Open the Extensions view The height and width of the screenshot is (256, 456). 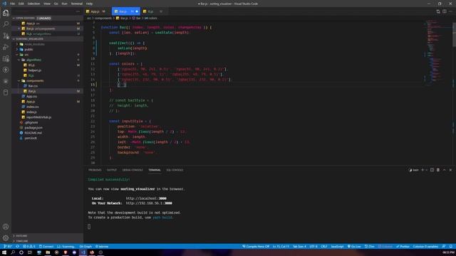click(x=6, y=58)
